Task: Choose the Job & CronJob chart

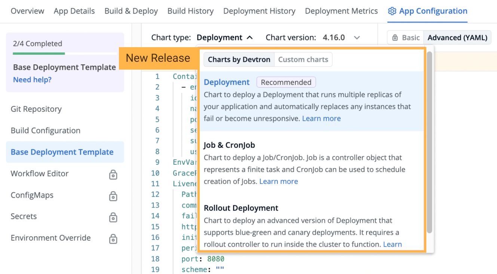Action: tap(312, 163)
